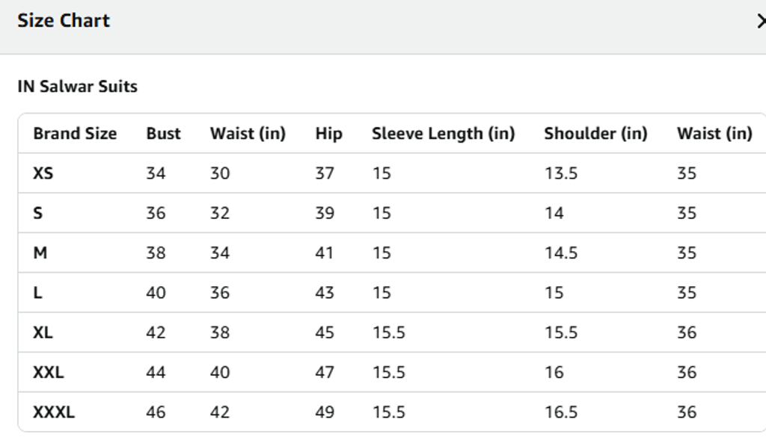The width and height of the screenshot is (766, 437).
Task: Select the XL size row label
Action: [43, 332]
